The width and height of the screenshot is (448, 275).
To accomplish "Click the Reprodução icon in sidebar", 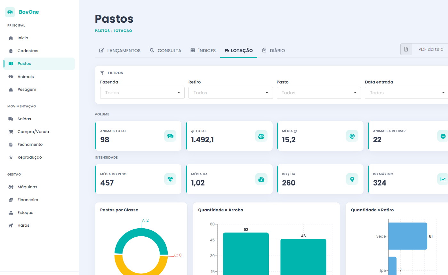I will click(11, 157).
